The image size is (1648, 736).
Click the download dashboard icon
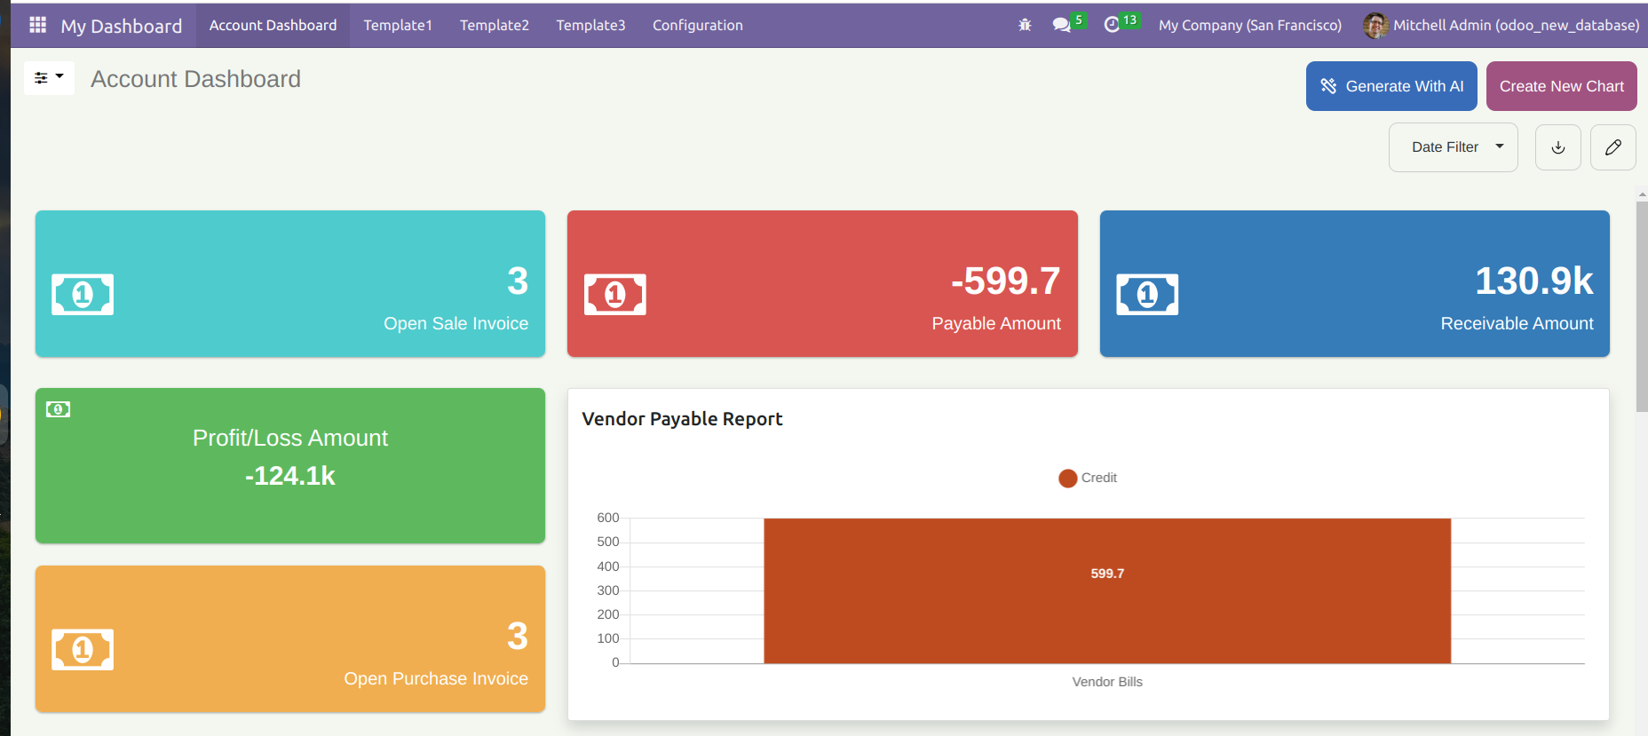(x=1557, y=147)
